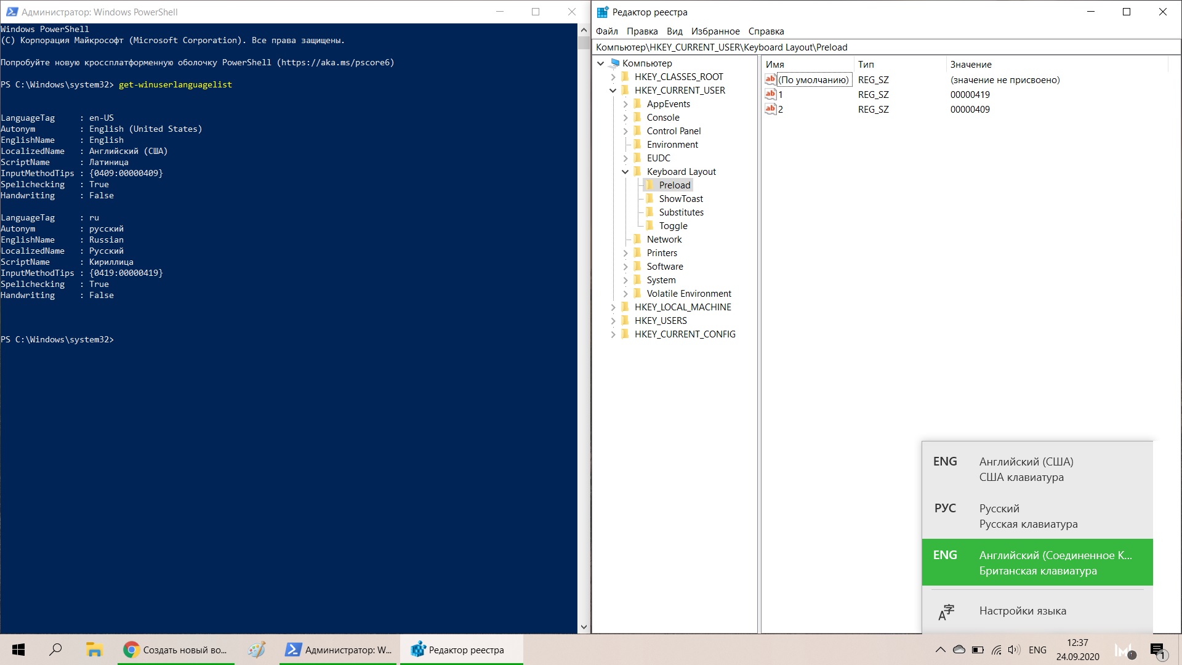Screen dimensions: 1182x665
Task: Choose Английский (Соединенное К...) British keyboard
Action: [1037, 562]
